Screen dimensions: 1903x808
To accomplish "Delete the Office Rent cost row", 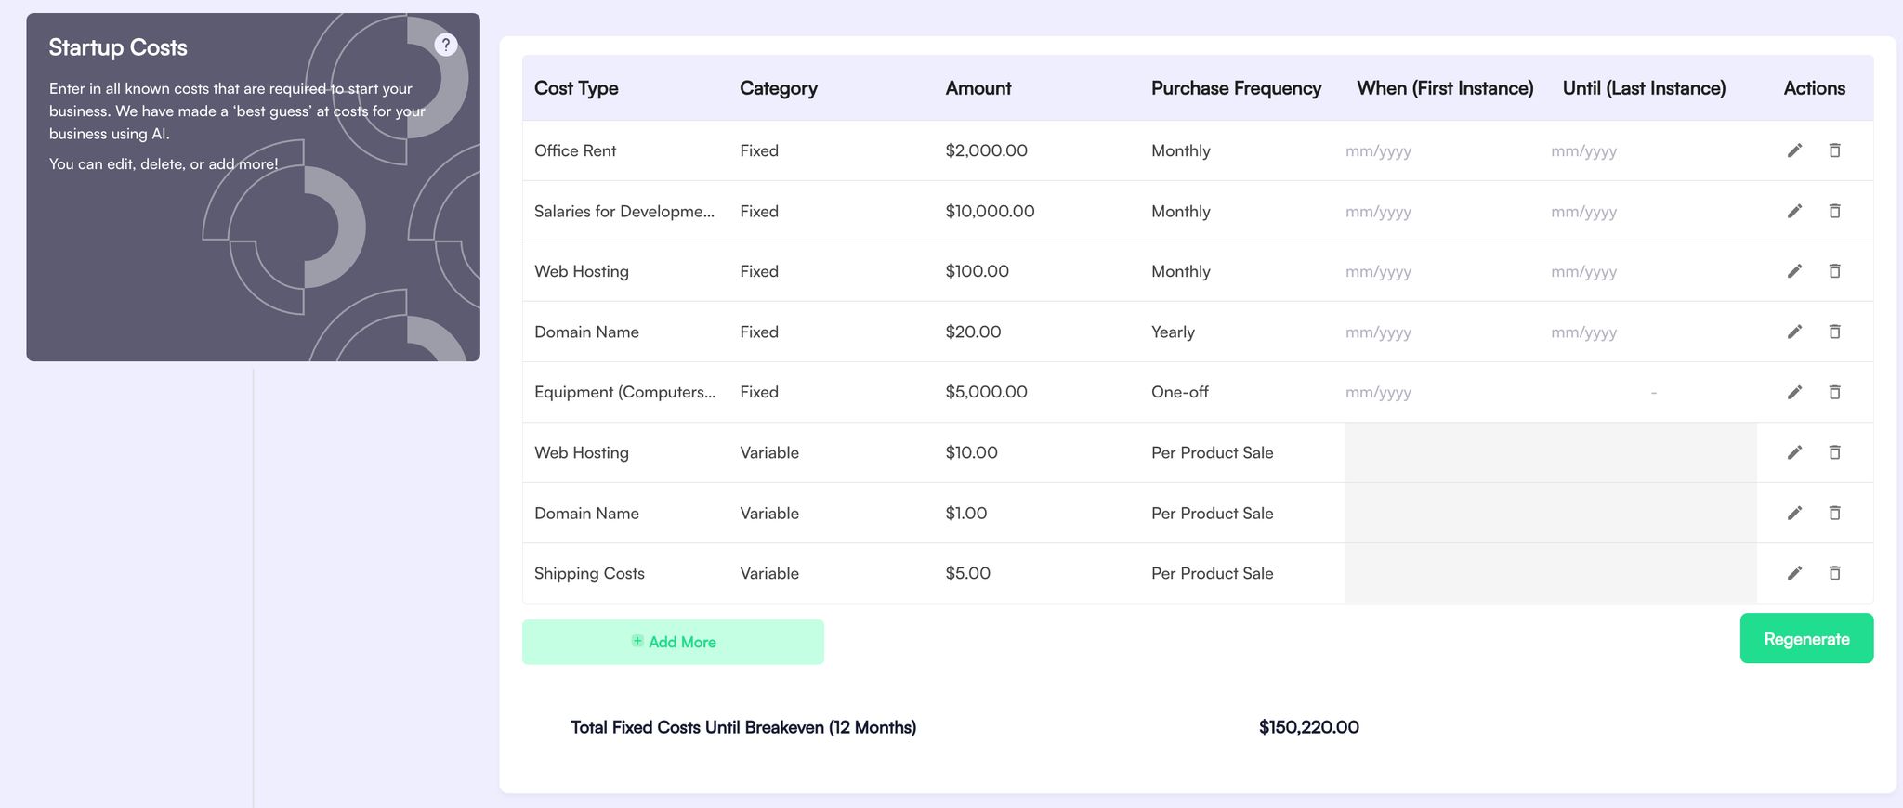I will pyautogui.click(x=1834, y=150).
